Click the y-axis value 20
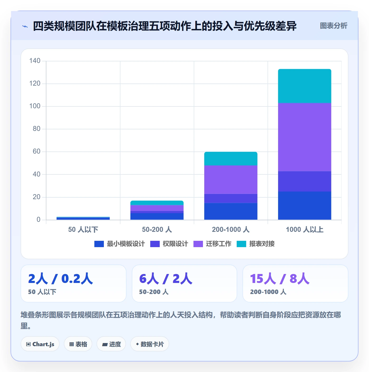 coord(37,197)
